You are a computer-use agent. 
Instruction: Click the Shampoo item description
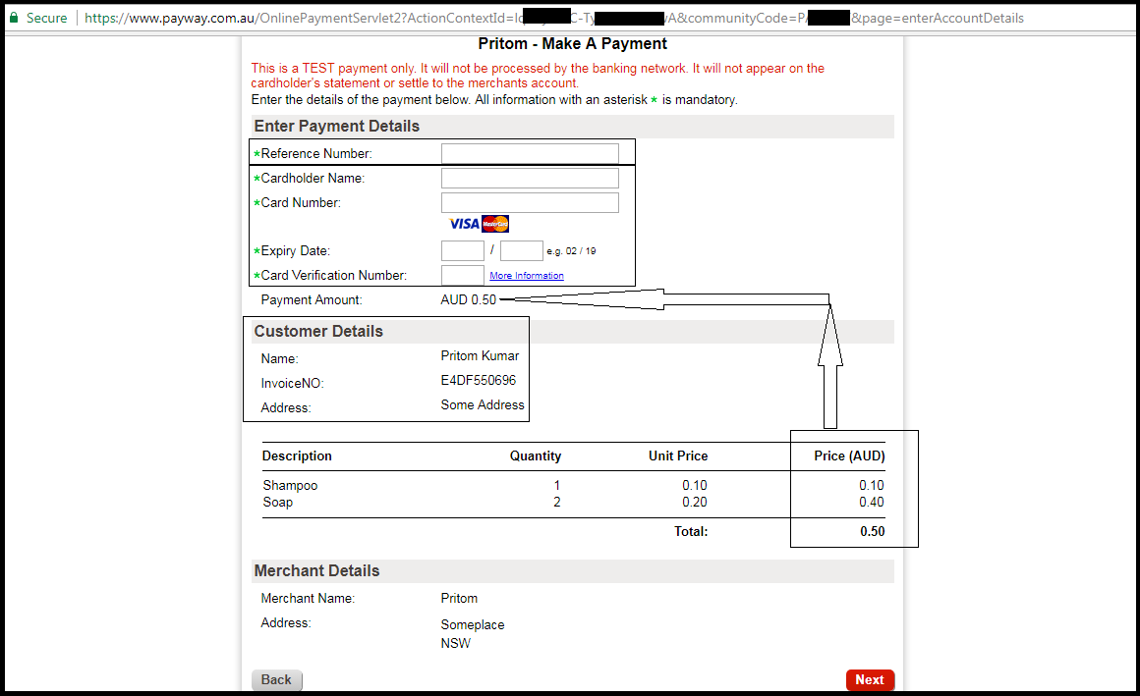(x=290, y=485)
